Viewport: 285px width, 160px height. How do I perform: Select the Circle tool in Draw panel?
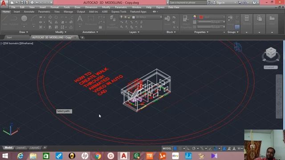[24, 20]
